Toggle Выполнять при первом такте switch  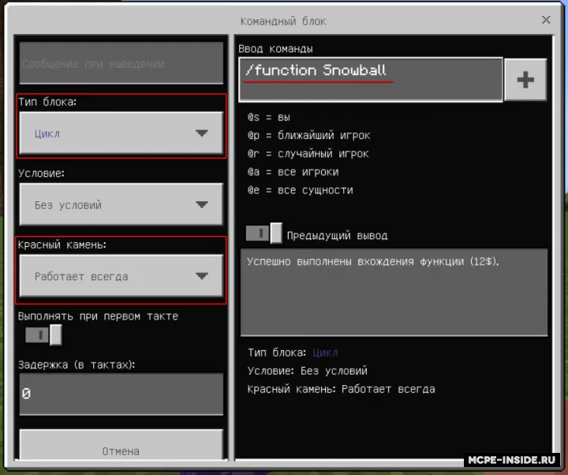[x=43, y=335]
